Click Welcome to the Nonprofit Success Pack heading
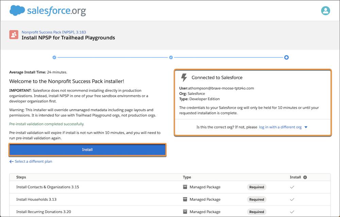340x217 pixels. [67, 82]
